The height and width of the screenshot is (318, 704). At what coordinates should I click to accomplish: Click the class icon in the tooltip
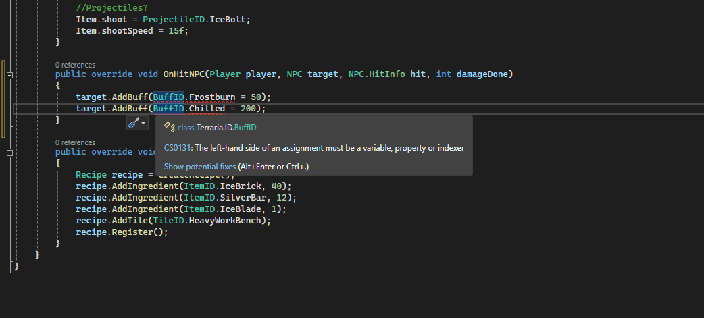coord(170,127)
